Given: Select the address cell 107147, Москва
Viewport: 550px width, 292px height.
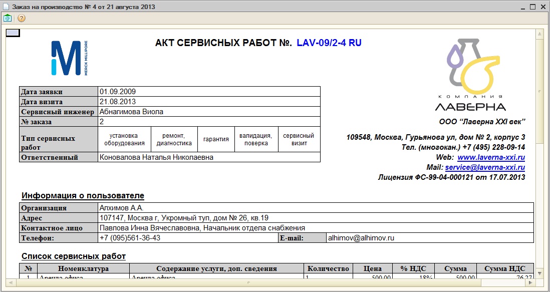Looking at the screenshot, I should coord(316,218).
